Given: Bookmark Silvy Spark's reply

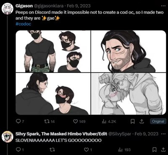Looking at the screenshot, I should (154, 150).
